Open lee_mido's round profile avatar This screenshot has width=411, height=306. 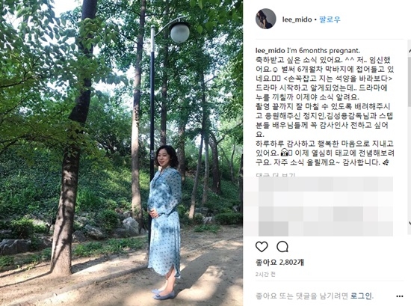coord(266,19)
